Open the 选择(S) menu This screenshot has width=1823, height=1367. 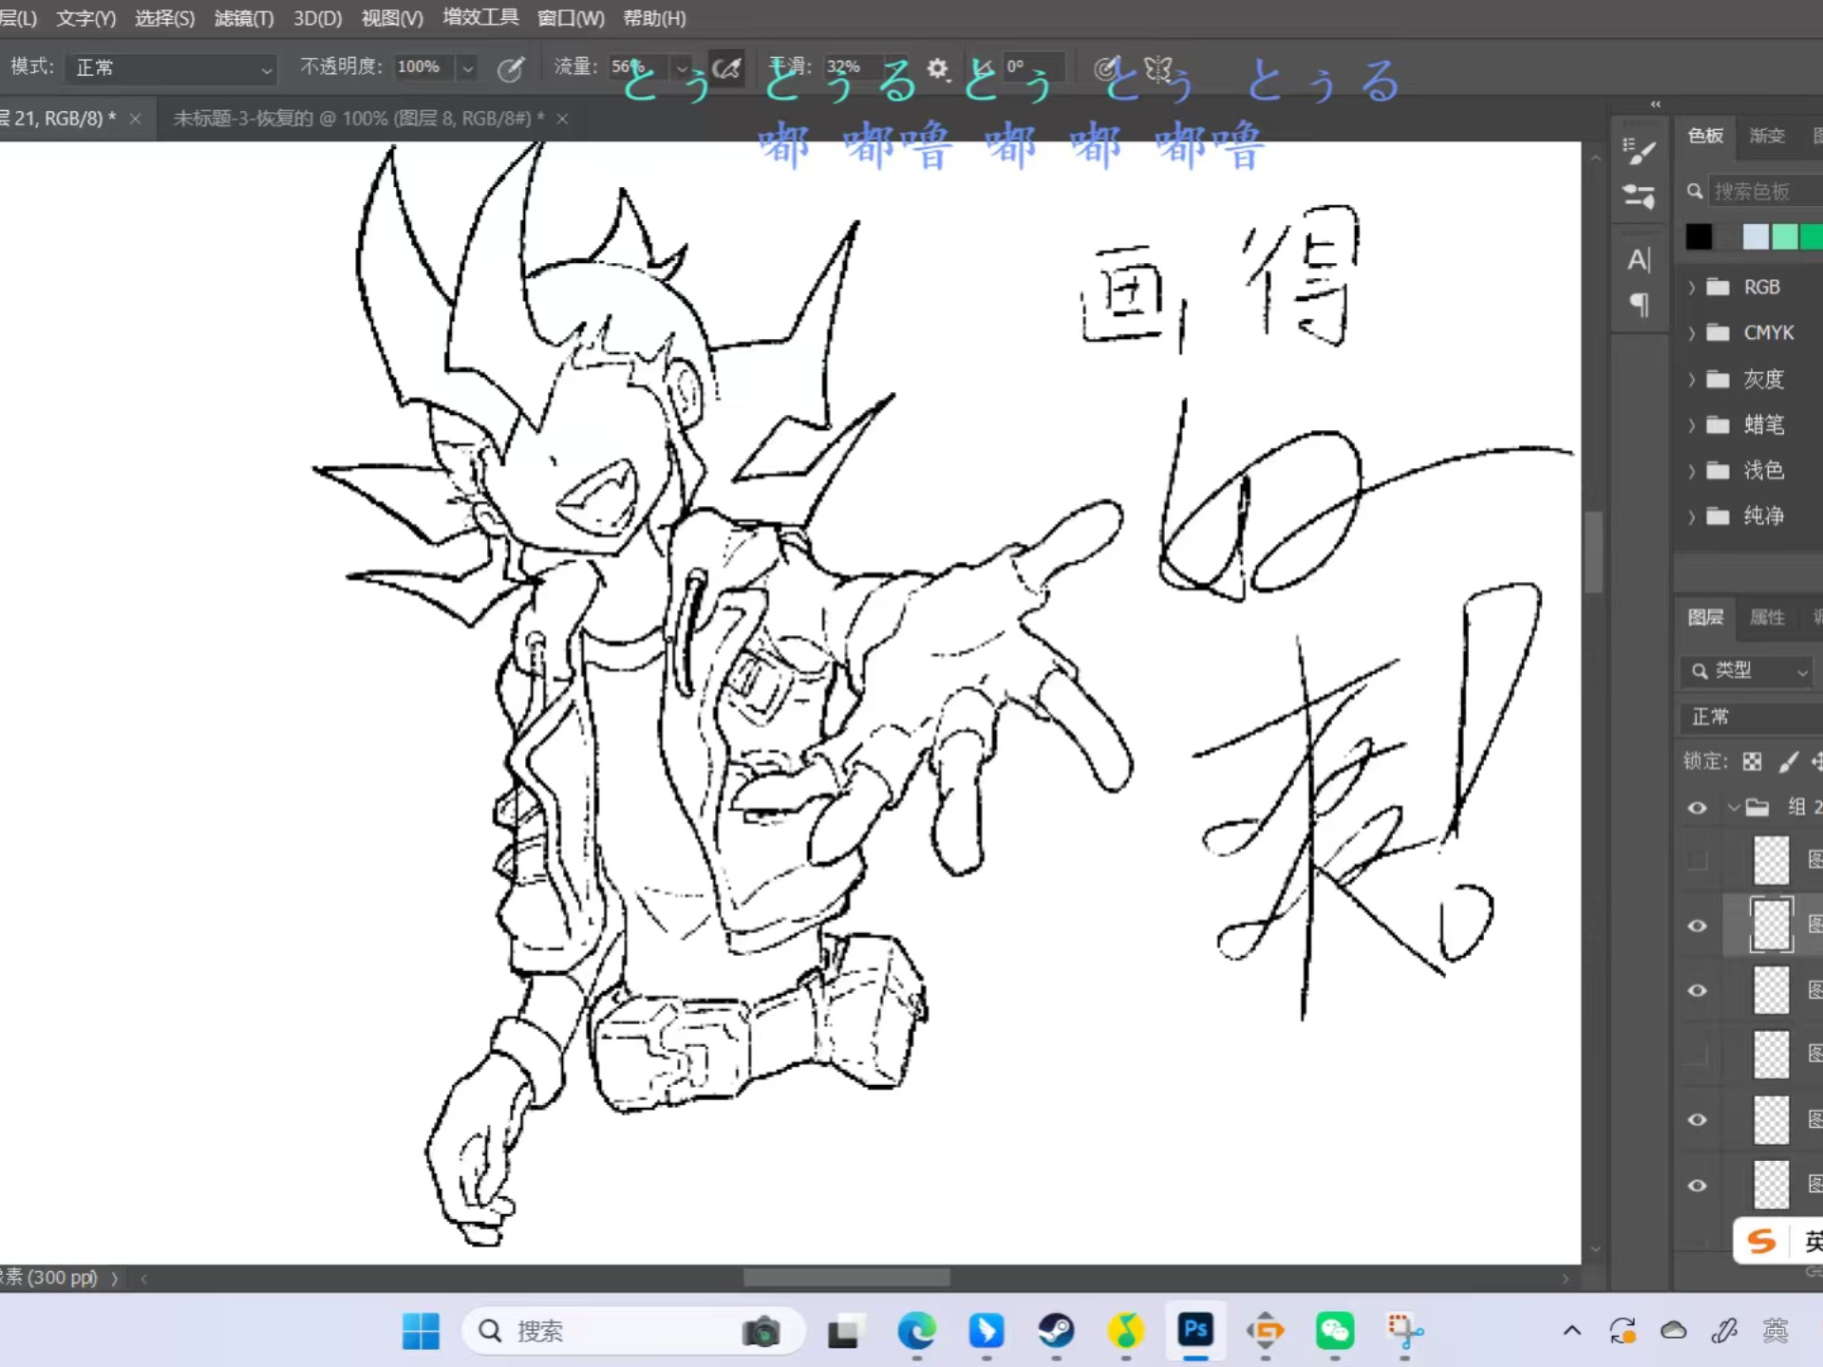coord(164,19)
